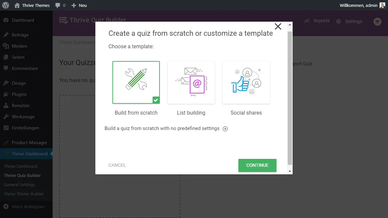Open the Design menu item
The height and width of the screenshot is (218, 388).
pyautogui.click(x=26, y=83)
